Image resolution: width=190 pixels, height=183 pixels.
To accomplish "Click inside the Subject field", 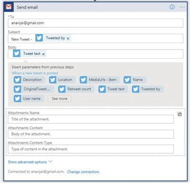I will point(95,38).
